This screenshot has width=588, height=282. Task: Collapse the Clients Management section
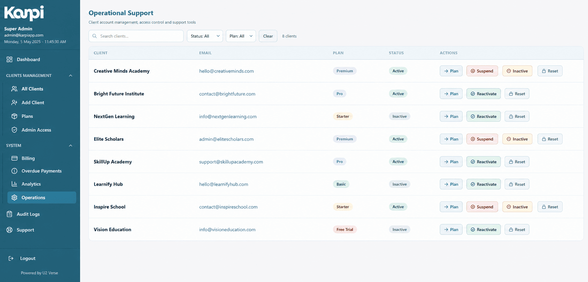click(x=71, y=76)
